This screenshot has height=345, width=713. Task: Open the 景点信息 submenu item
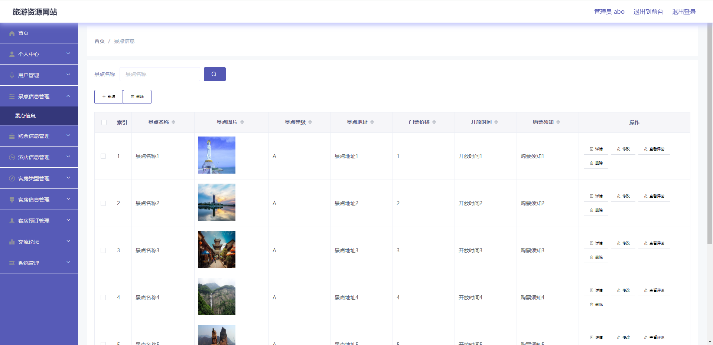25,116
